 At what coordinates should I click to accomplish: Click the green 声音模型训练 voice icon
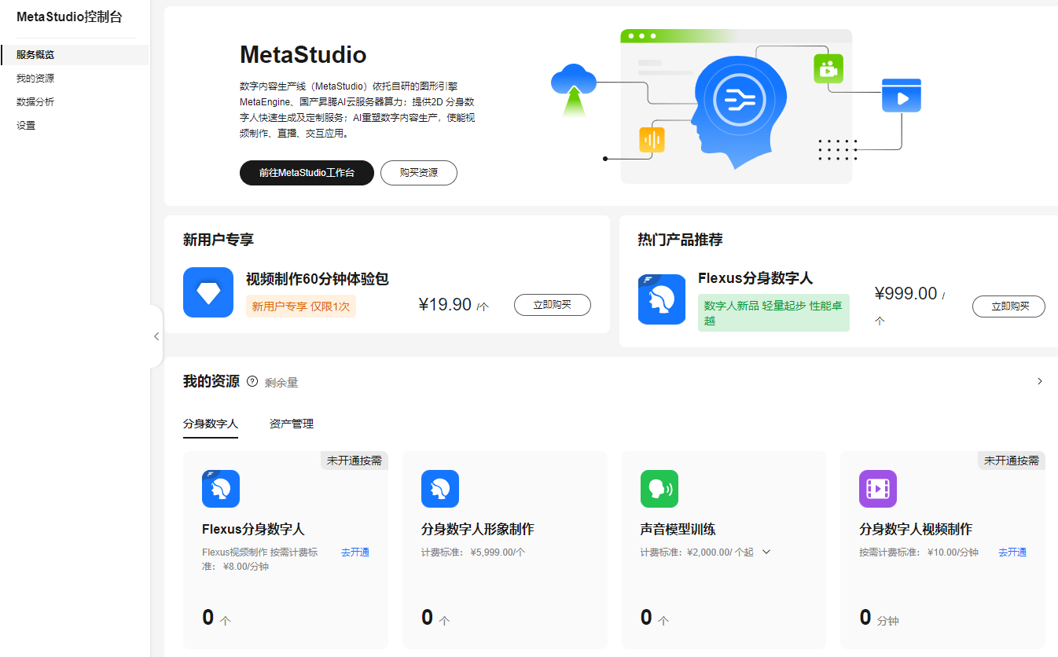pos(659,489)
